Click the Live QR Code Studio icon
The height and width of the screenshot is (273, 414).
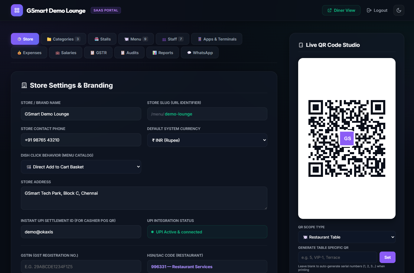pyautogui.click(x=301, y=45)
